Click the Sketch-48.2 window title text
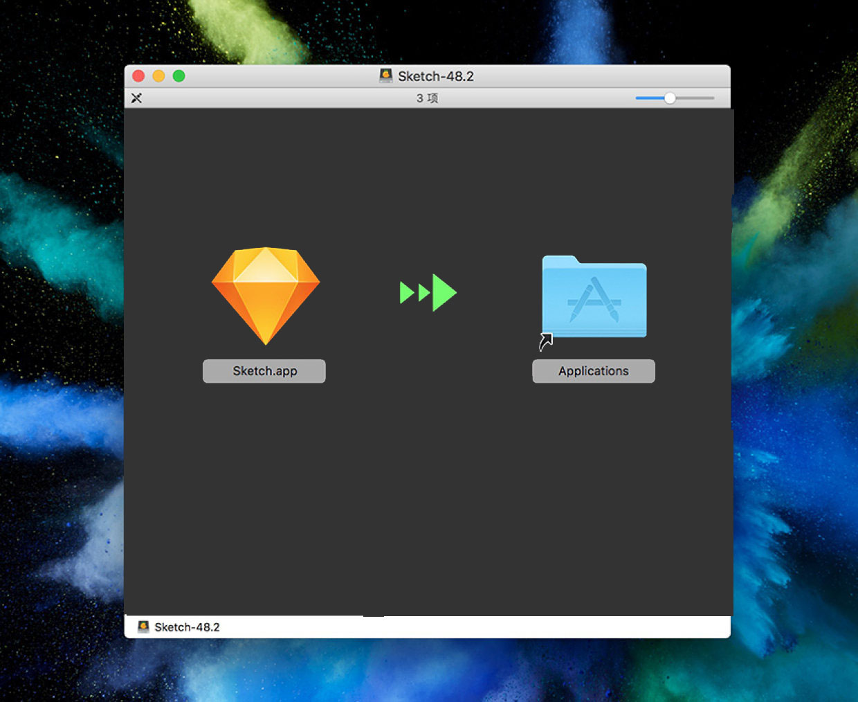 tap(436, 76)
